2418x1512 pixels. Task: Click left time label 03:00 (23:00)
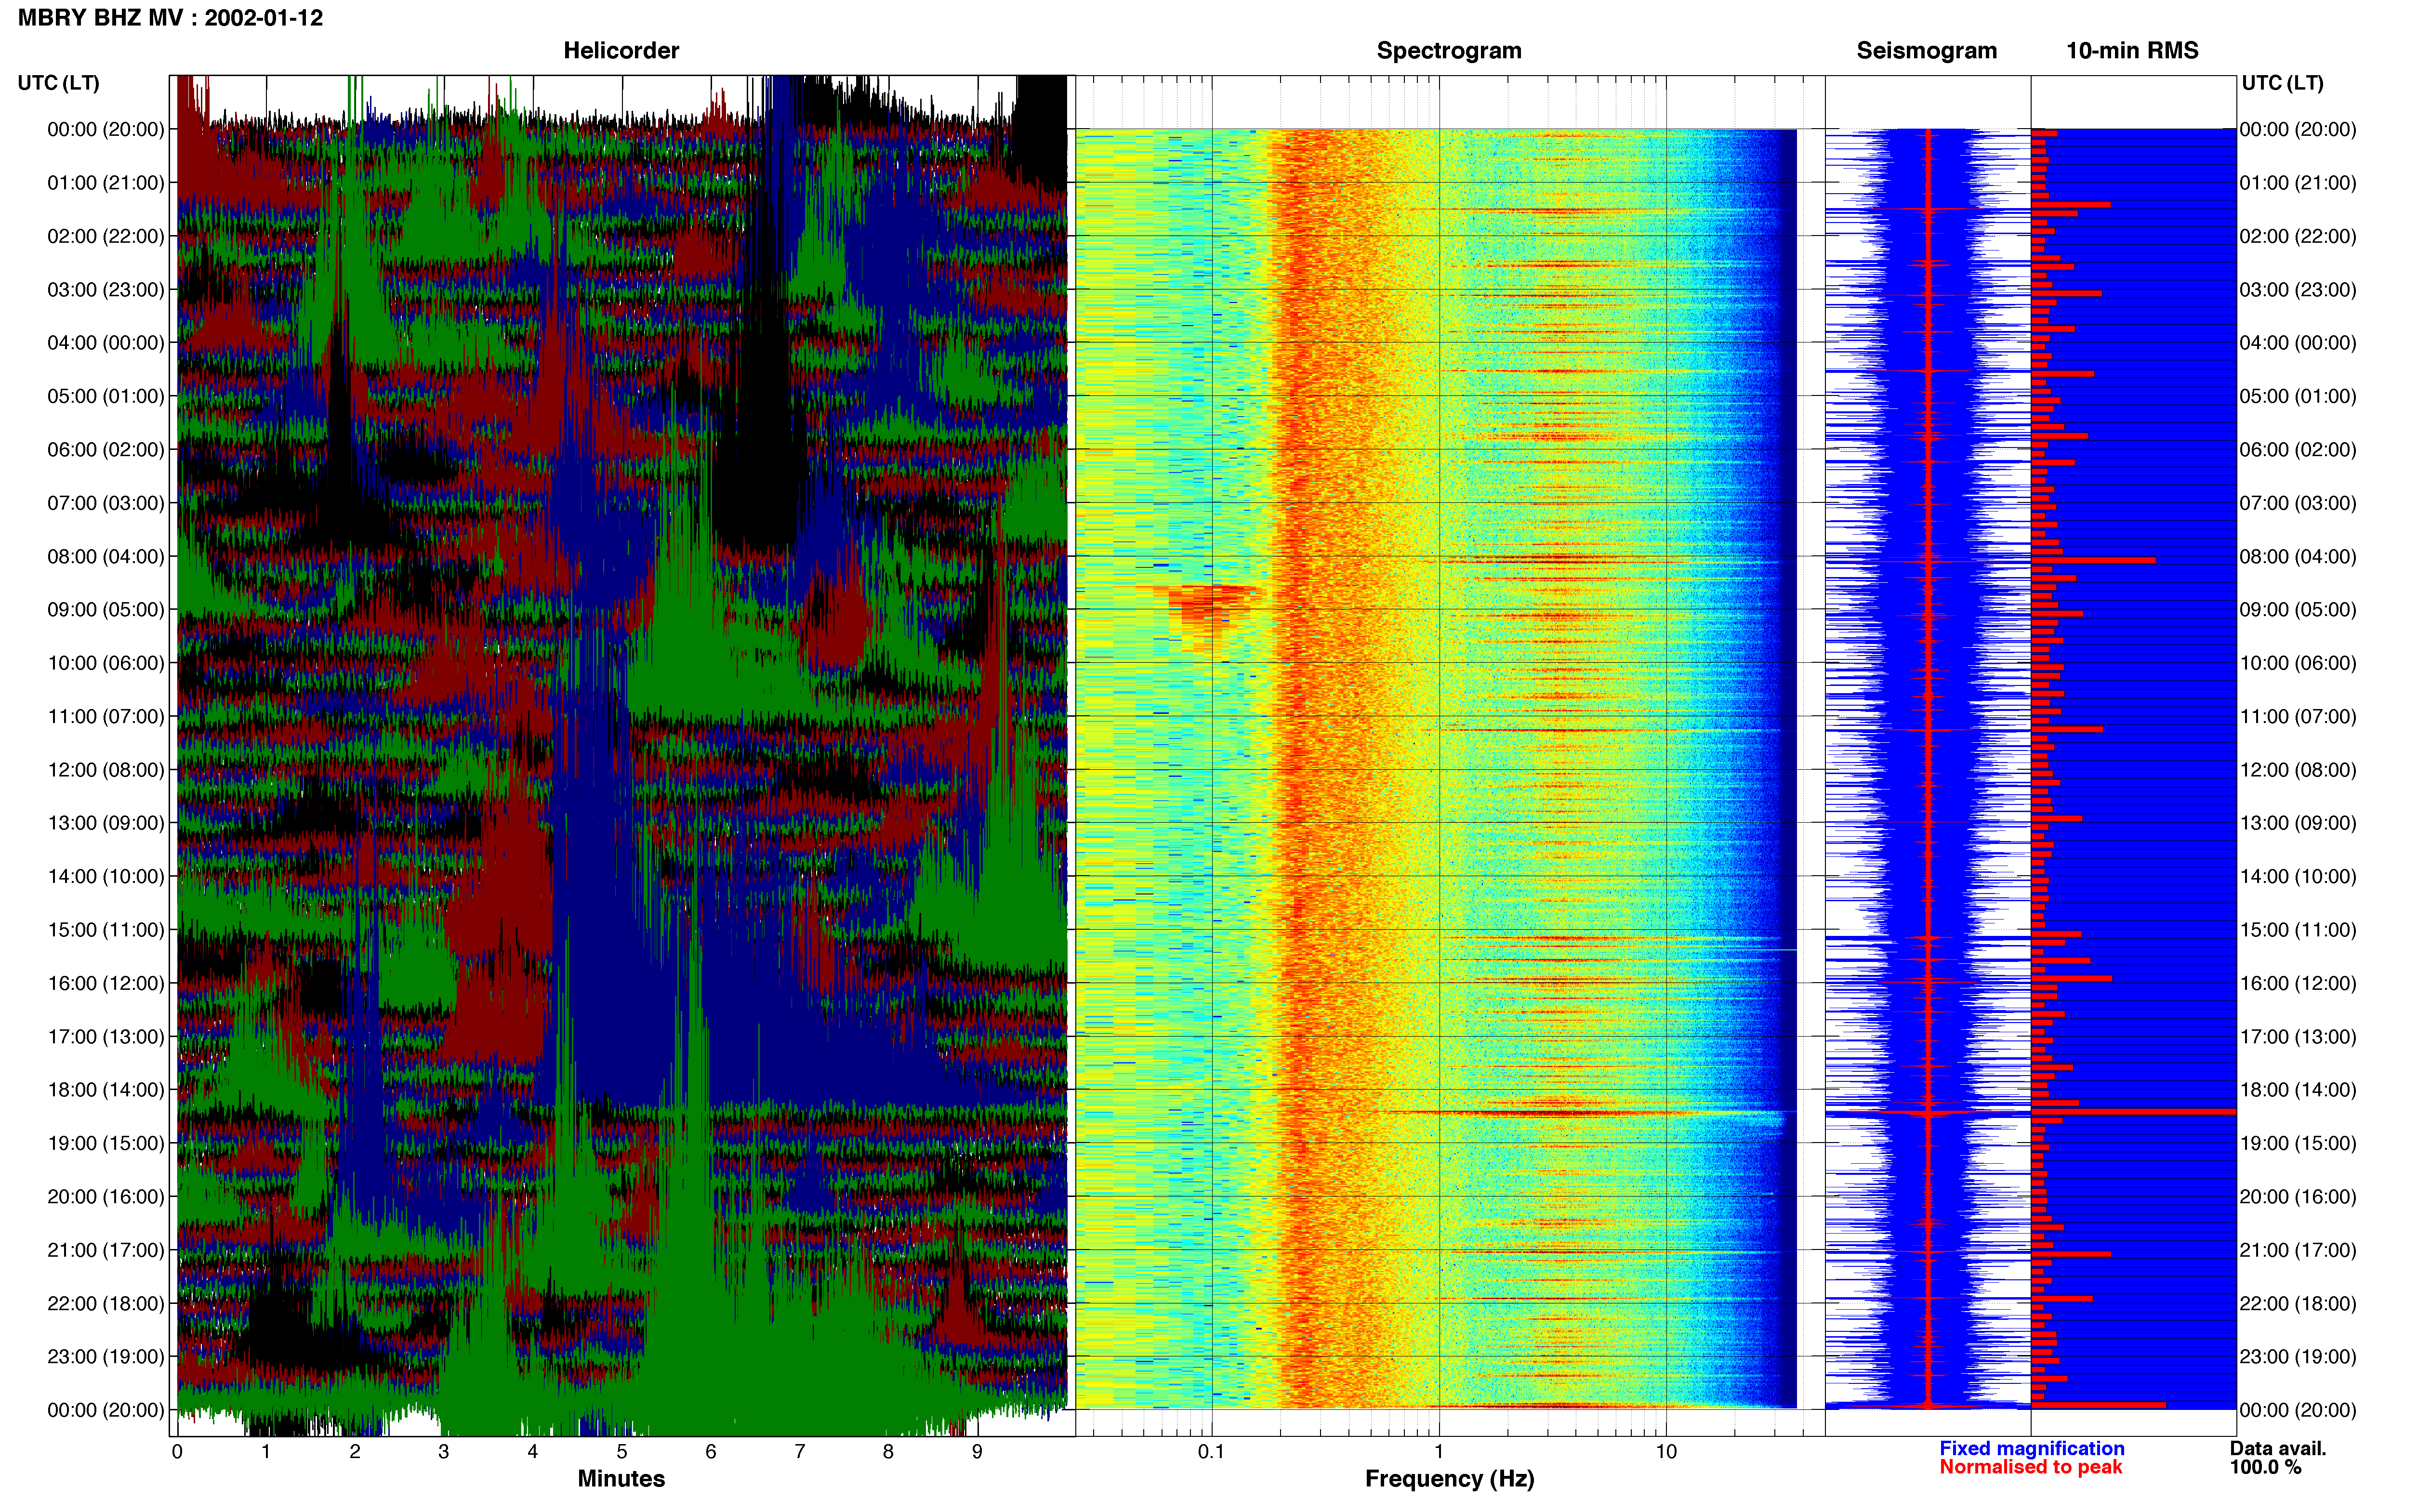(x=106, y=289)
